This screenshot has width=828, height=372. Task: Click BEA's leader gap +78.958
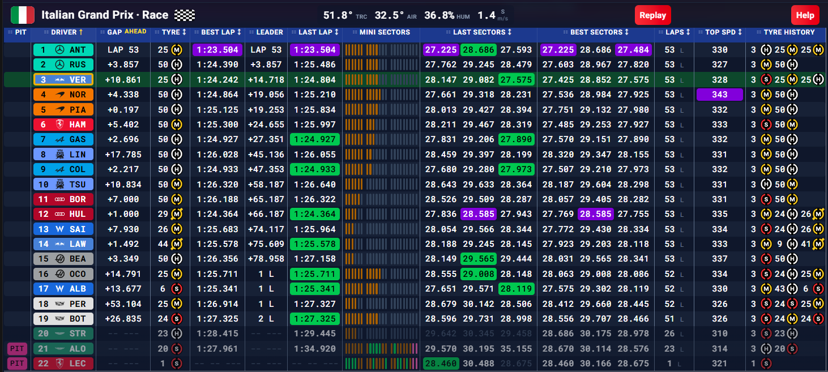click(266, 259)
